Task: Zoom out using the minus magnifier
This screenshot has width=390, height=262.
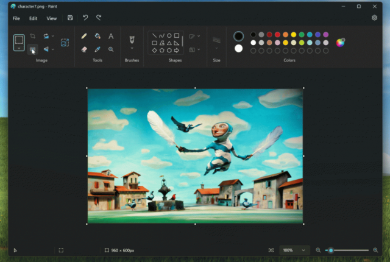Action: [x=318, y=250]
